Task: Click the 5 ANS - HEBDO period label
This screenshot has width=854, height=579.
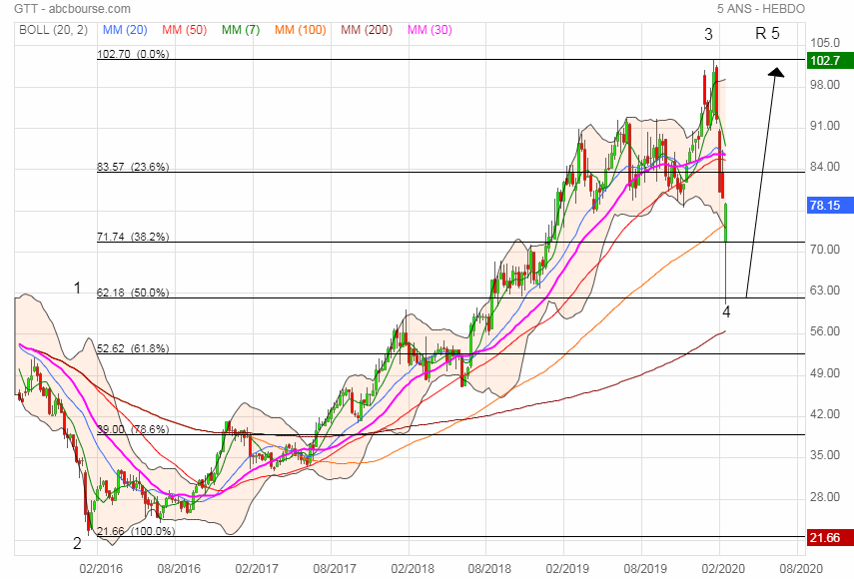Action: point(761,9)
